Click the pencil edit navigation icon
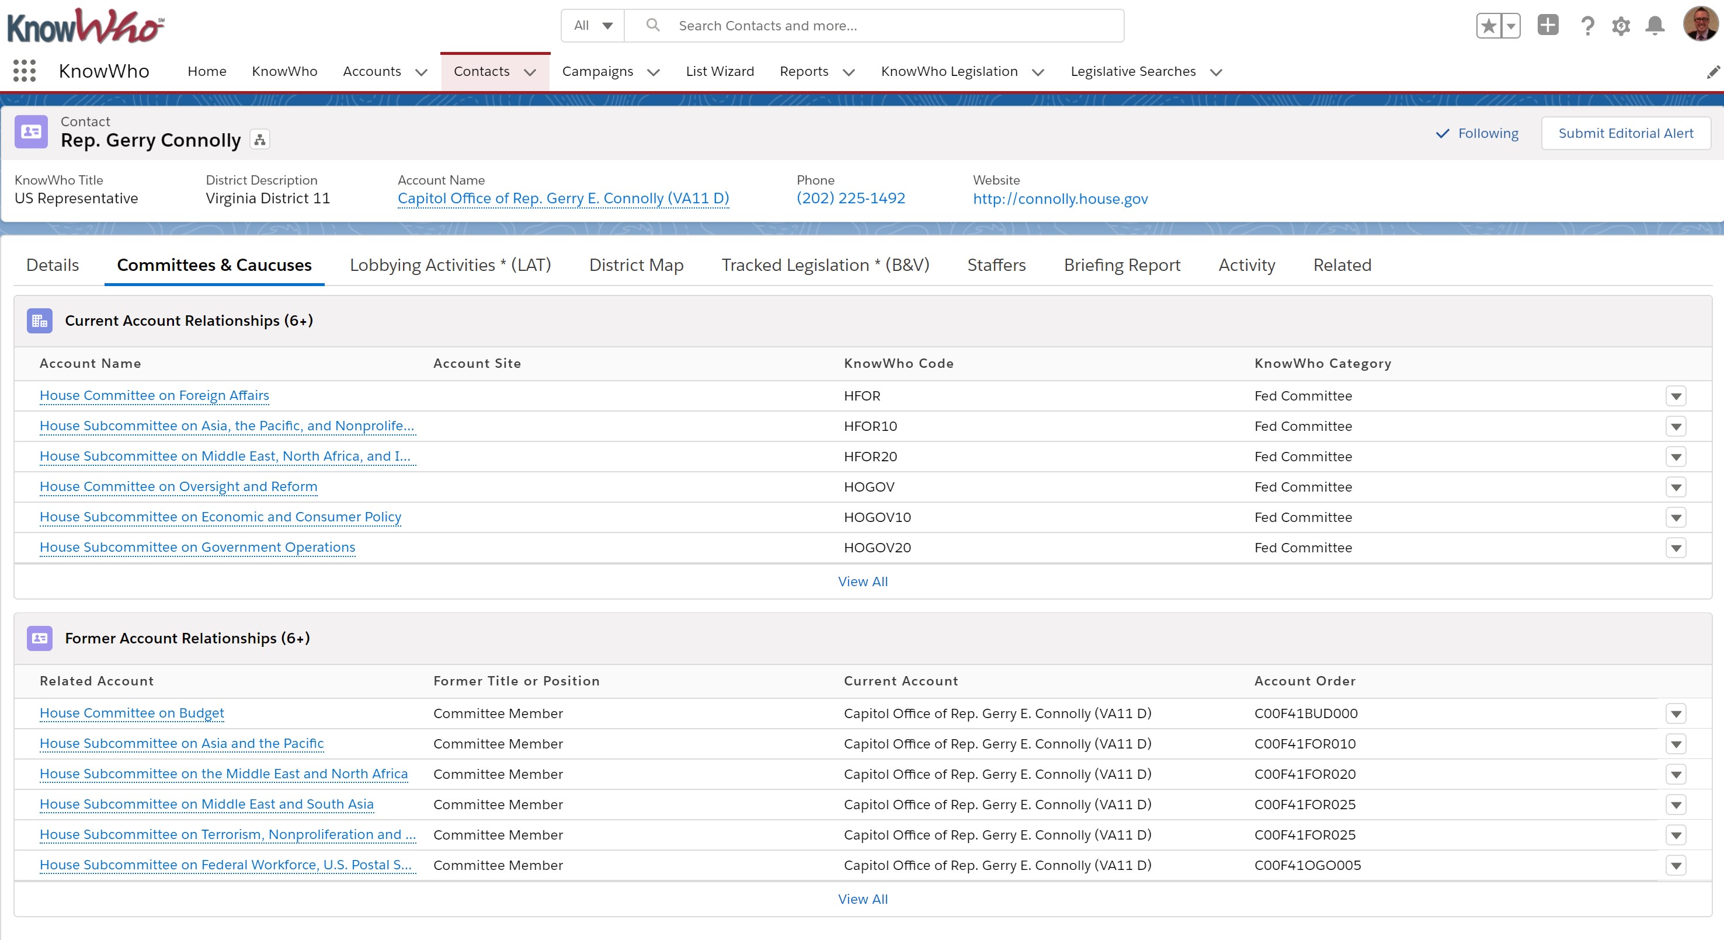This screenshot has width=1724, height=940. (1713, 72)
